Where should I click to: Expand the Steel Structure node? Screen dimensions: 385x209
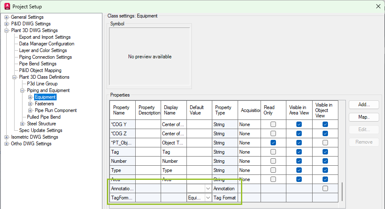pyautogui.click(x=22, y=124)
